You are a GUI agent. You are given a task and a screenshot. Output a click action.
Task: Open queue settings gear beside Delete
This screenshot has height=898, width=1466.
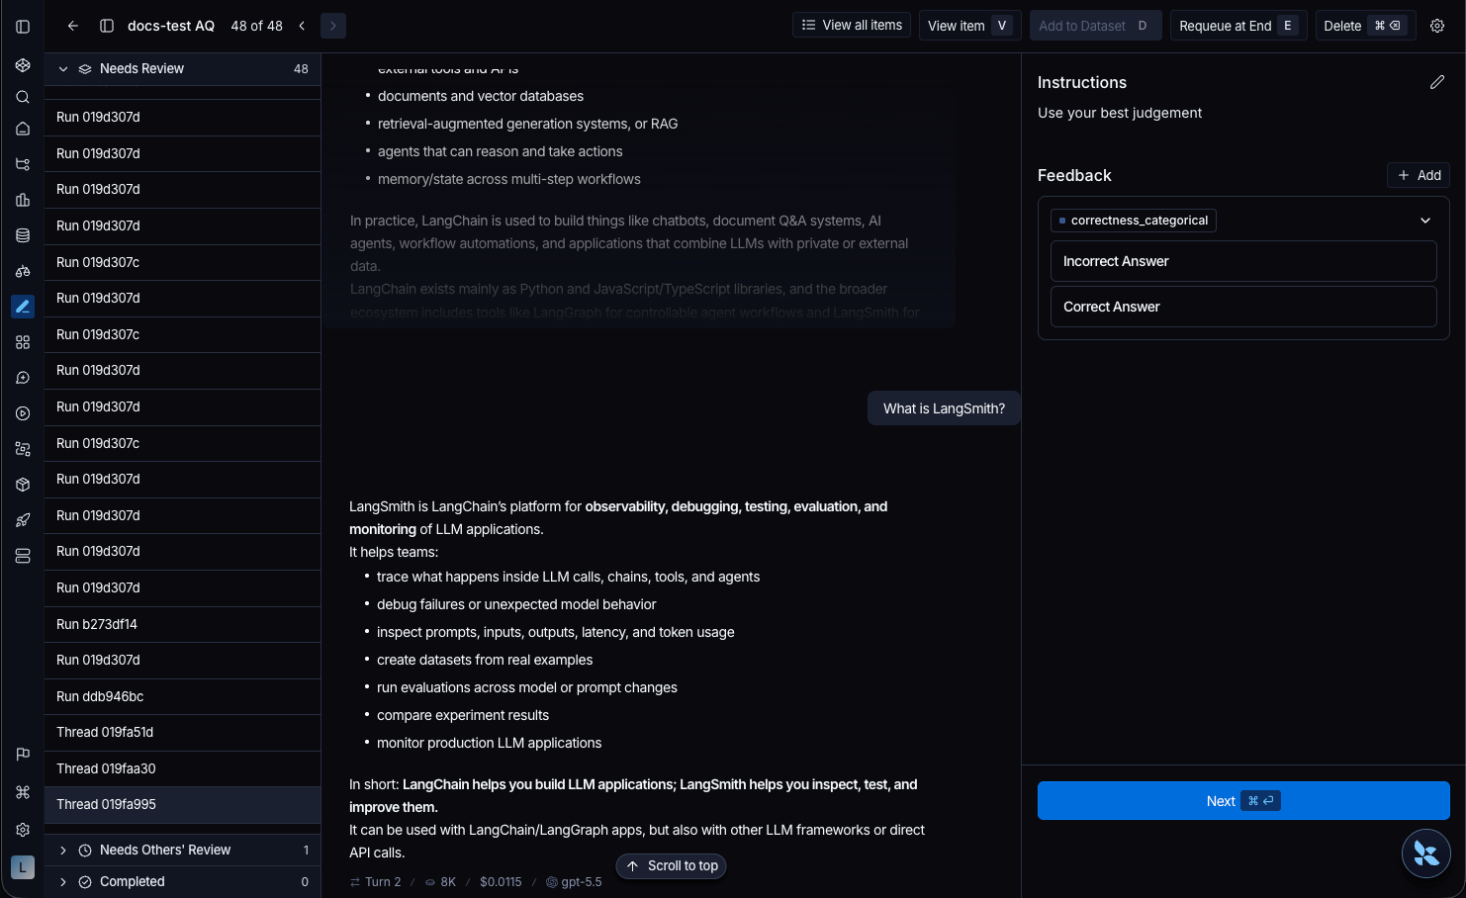pyautogui.click(x=1437, y=26)
